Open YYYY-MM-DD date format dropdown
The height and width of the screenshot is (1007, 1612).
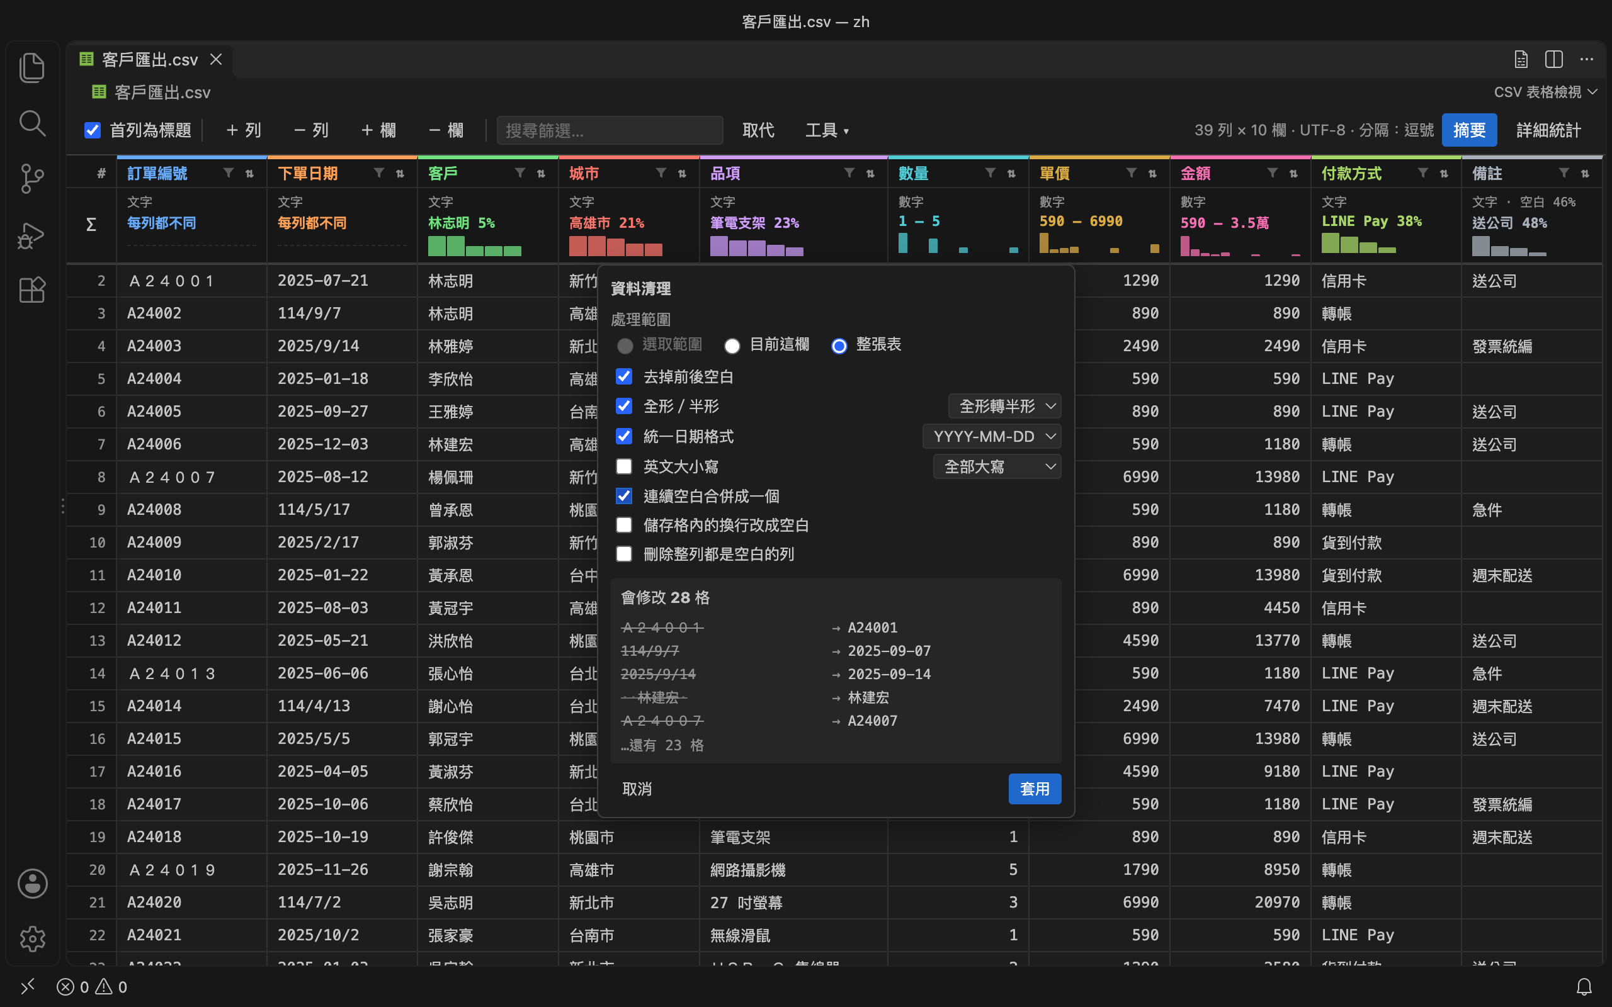pyautogui.click(x=992, y=436)
